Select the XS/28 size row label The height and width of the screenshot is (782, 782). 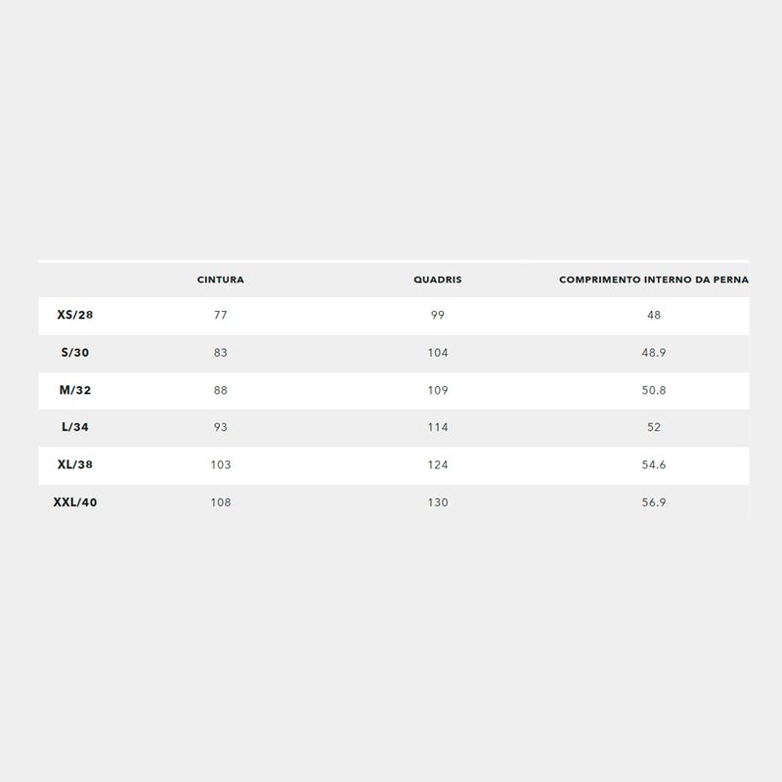(x=75, y=315)
